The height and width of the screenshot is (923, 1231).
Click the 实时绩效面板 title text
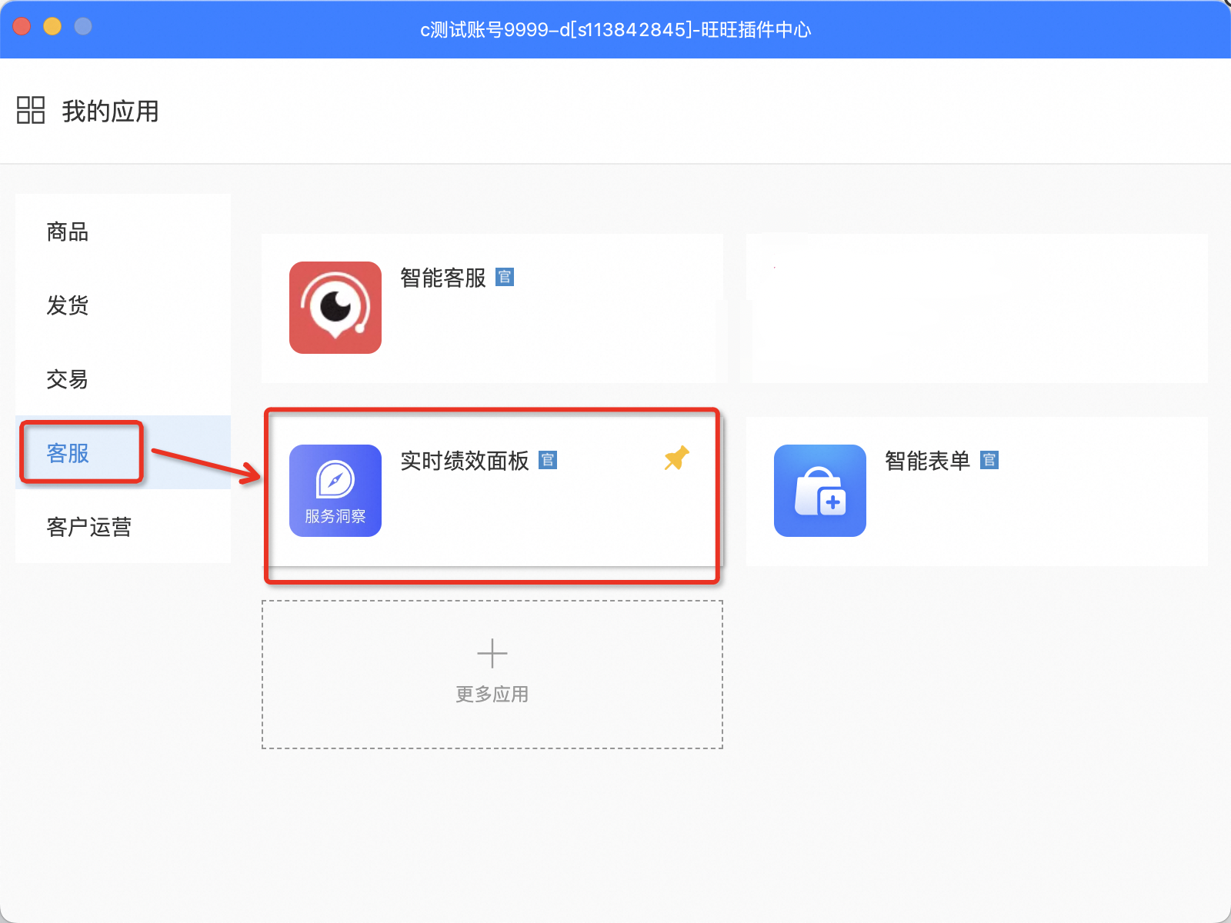click(x=465, y=461)
